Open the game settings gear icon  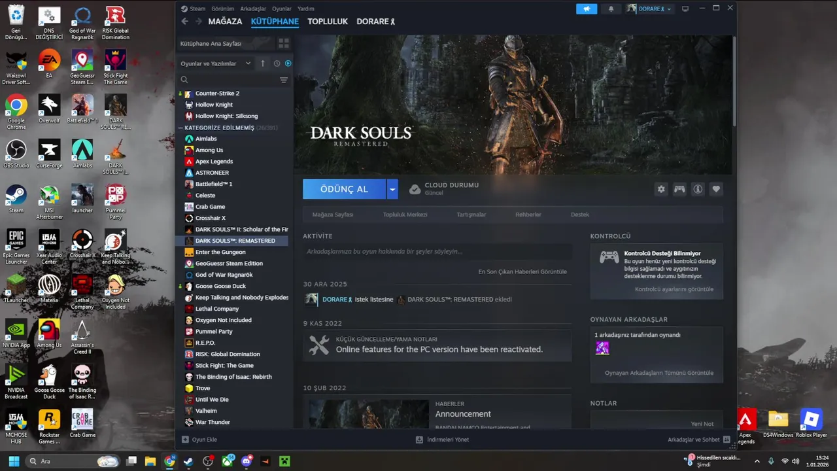coord(661,189)
